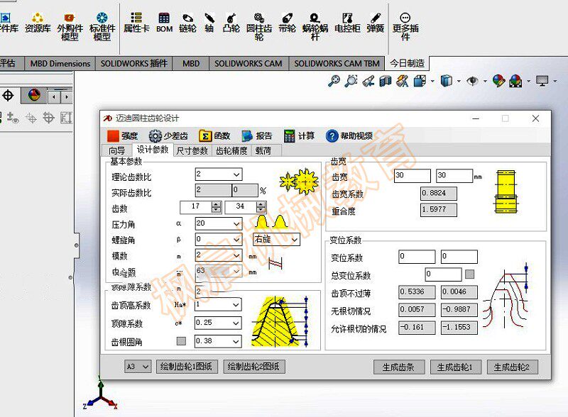Image resolution: width=568 pixels, height=417 pixels.
Task: Switch to the 齿轮精度 tab
Action: [231, 150]
